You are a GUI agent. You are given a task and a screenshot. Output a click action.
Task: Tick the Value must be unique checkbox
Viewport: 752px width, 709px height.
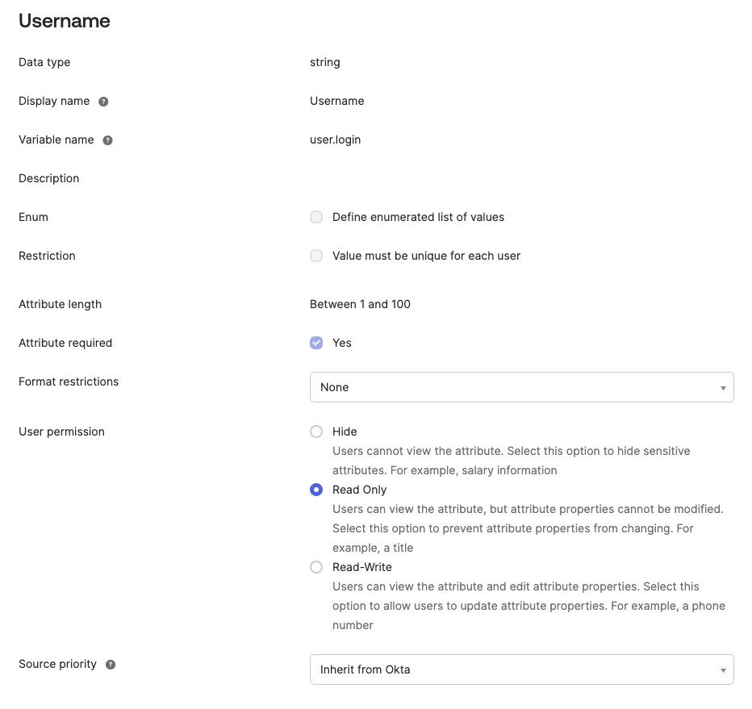pyautogui.click(x=316, y=256)
